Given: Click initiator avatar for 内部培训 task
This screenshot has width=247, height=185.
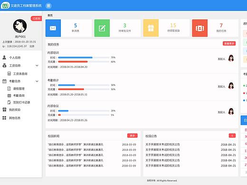Looking at the screenshot, I should tap(231, 58).
